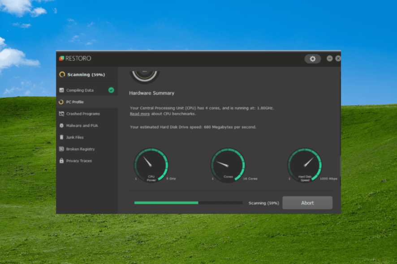Click the PC Profile spinner icon
397x264 pixels.
point(61,102)
